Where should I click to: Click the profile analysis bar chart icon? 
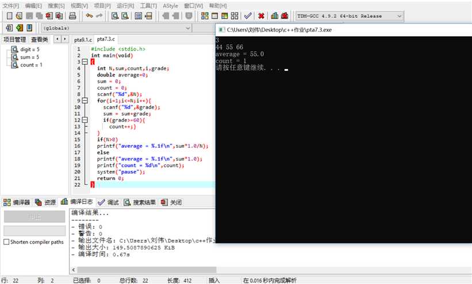[x=275, y=16]
